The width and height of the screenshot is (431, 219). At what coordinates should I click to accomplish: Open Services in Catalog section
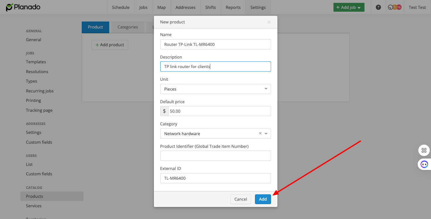pyautogui.click(x=34, y=206)
